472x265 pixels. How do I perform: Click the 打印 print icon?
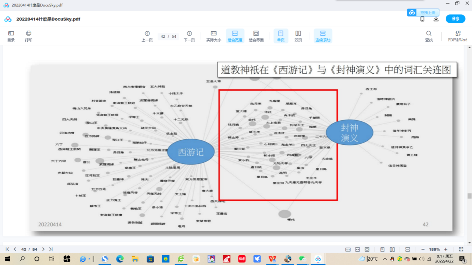[29, 36]
